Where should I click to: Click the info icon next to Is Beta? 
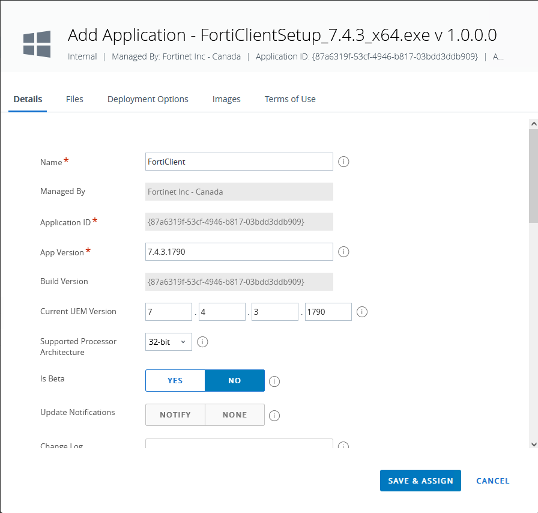(274, 381)
